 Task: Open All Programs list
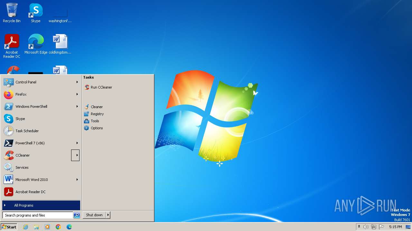coord(41,205)
